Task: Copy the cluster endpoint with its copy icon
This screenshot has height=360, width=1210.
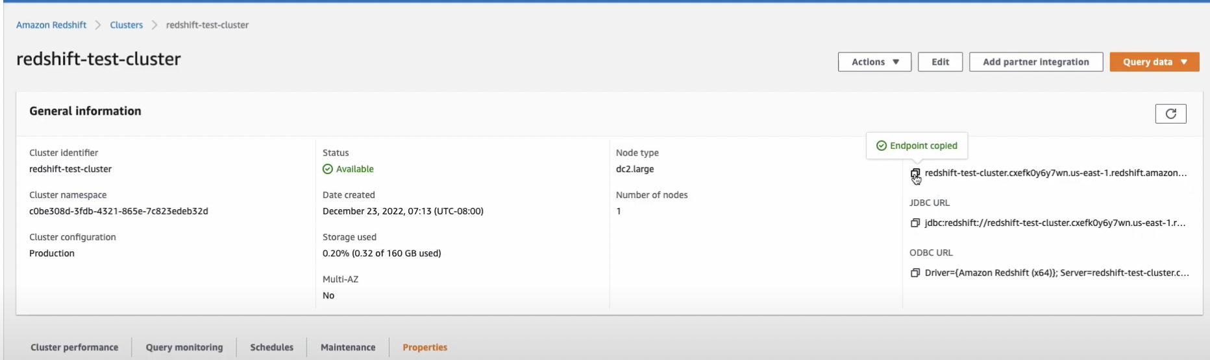Action: [x=915, y=174]
